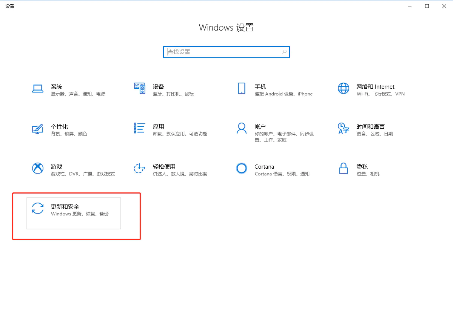
Task: Click the 帐户 title text
Action: tap(260, 127)
